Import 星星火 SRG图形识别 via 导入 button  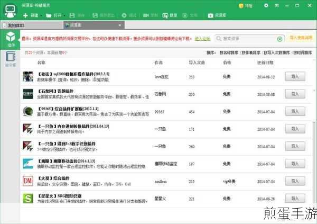coord(295,199)
